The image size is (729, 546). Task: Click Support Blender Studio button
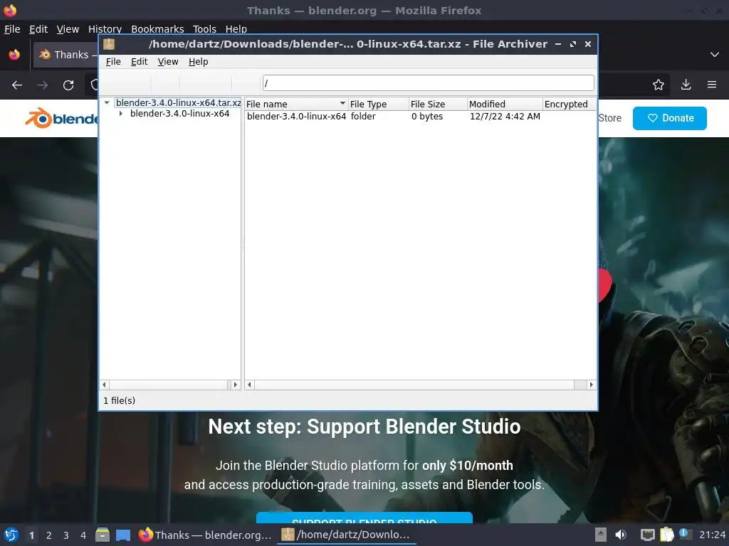click(364, 518)
